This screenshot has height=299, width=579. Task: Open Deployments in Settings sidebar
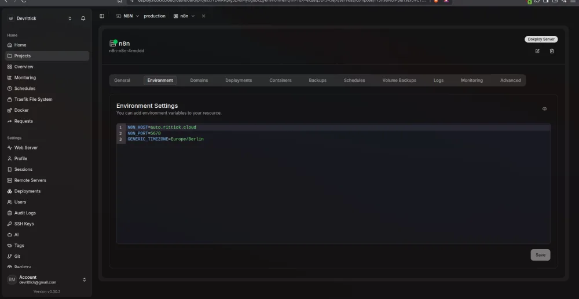[x=47, y=191]
